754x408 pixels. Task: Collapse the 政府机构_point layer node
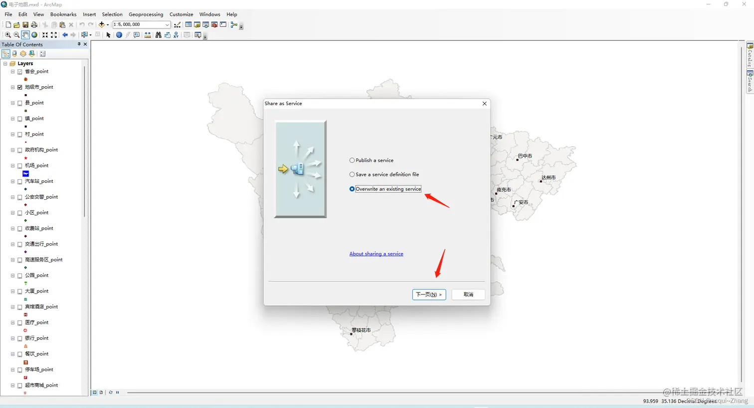click(13, 150)
